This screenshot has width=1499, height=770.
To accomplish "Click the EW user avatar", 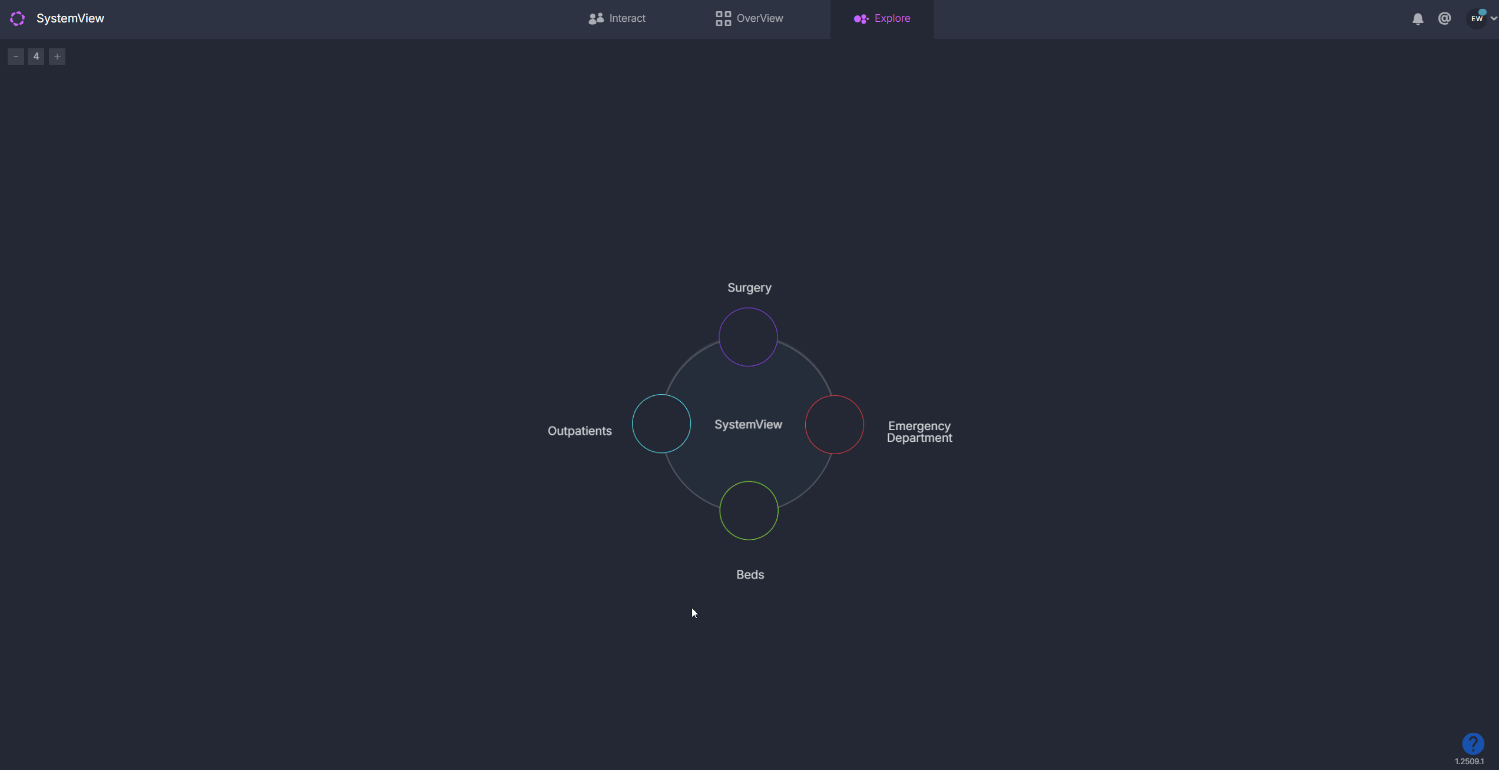I will pyautogui.click(x=1476, y=19).
